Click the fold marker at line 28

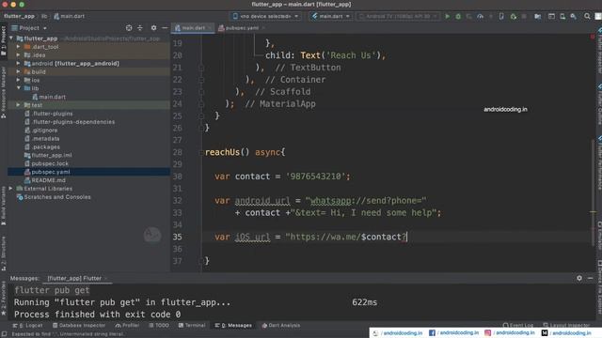coord(201,152)
